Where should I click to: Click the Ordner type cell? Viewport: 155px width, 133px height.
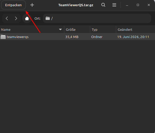(x=97, y=37)
